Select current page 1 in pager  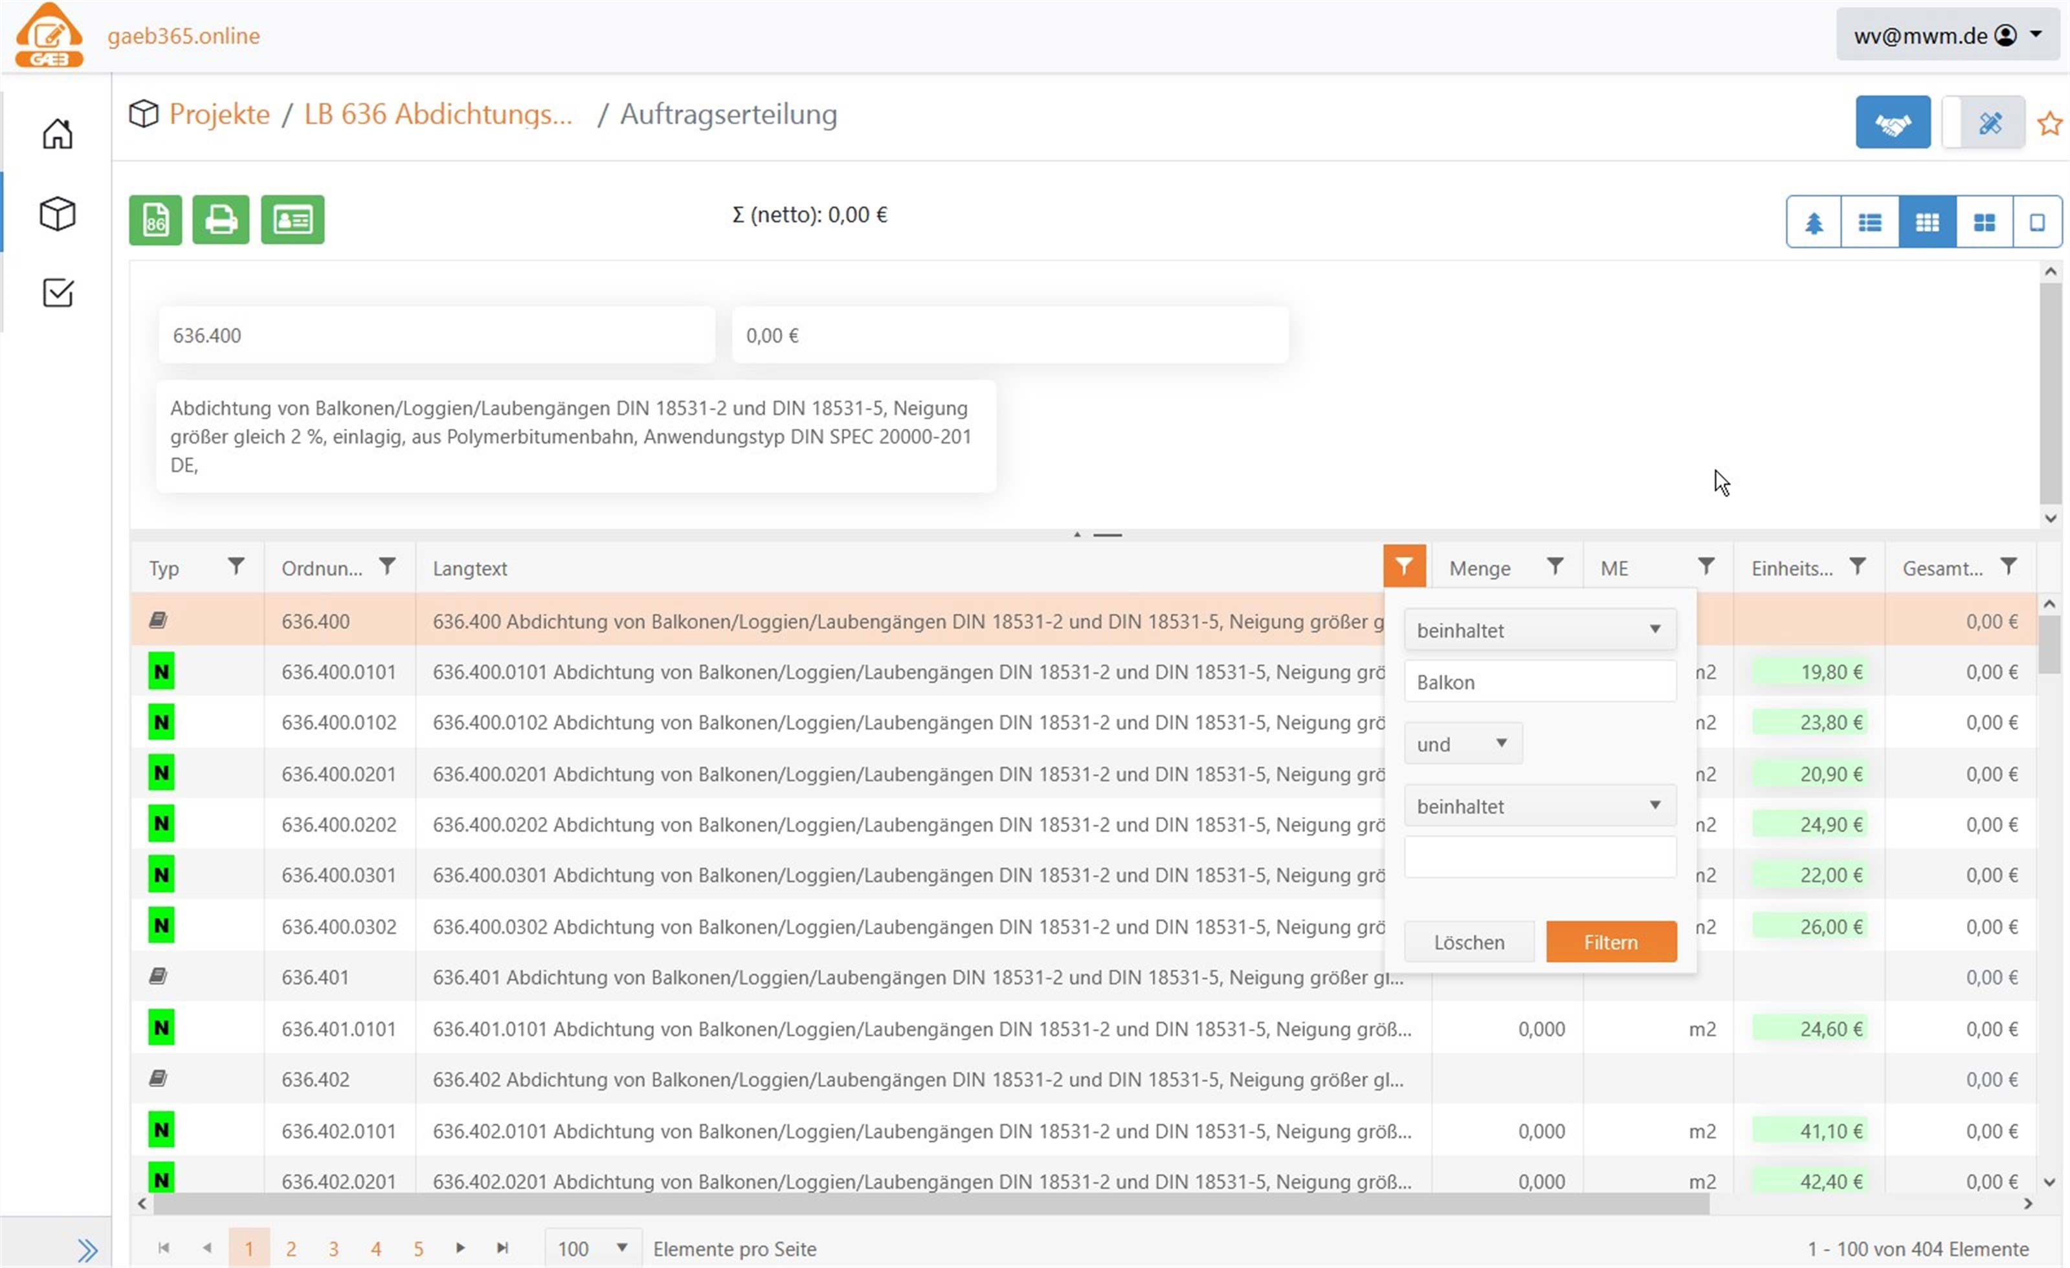pyautogui.click(x=249, y=1249)
